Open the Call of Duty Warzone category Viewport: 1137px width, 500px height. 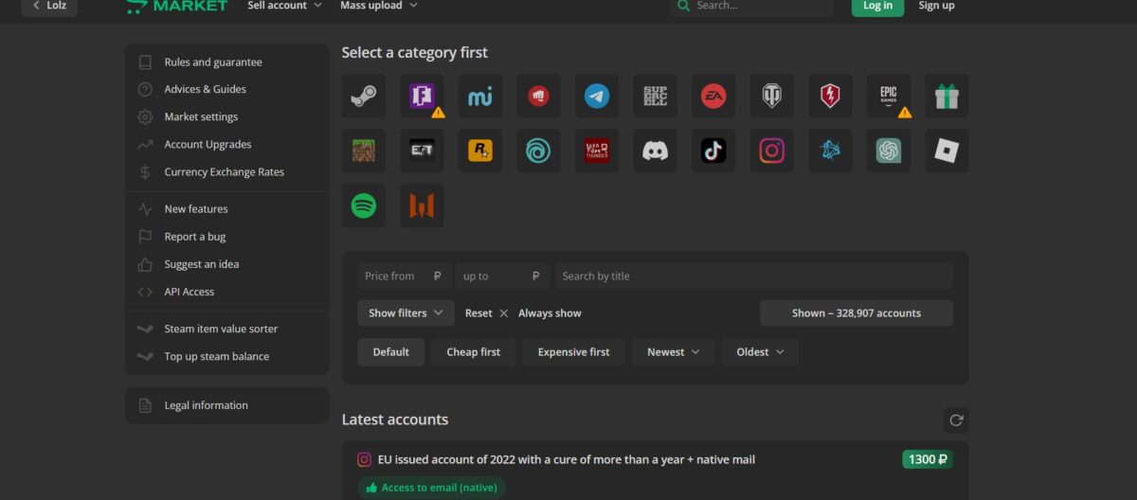(x=422, y=205)
